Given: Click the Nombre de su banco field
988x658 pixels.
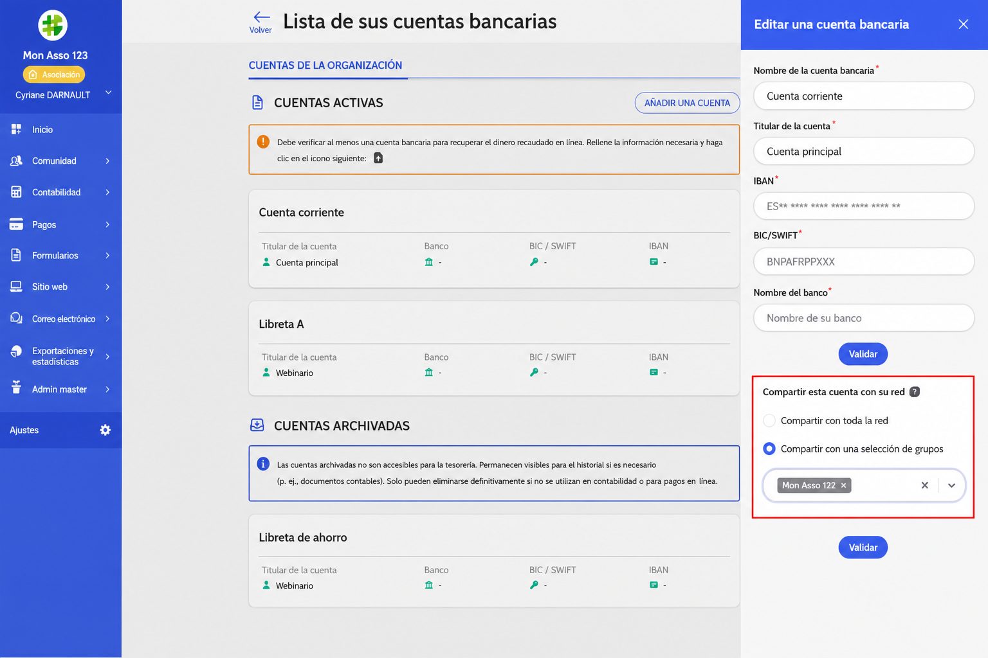Looking at the screenshot, I should (863, 318).
